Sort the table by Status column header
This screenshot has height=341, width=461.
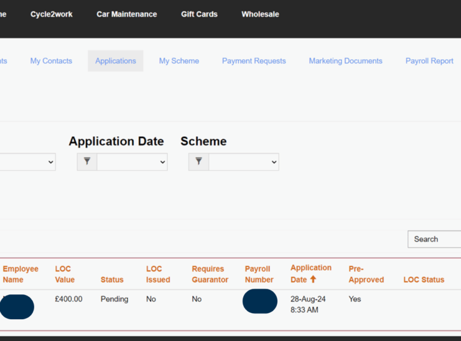coord(112,279)
